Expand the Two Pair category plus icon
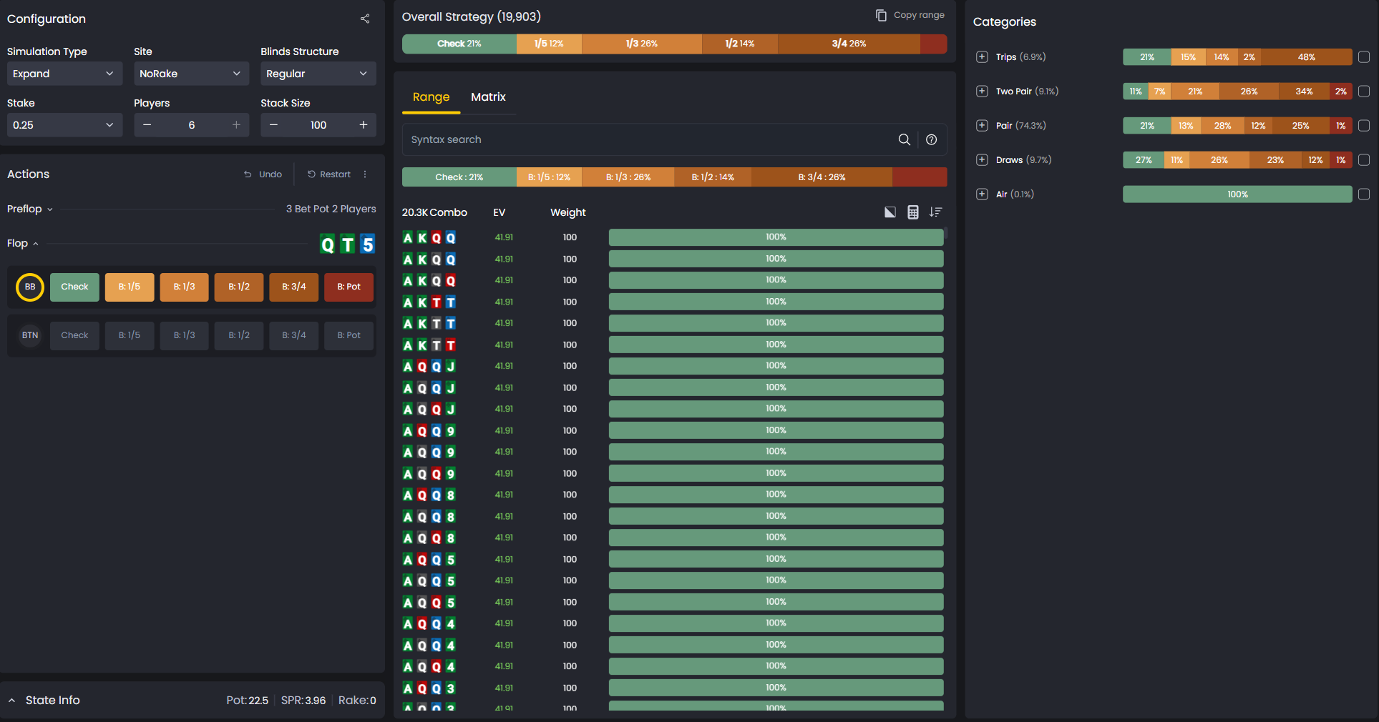Viewport: 1379px width, 722px height. point(982,92)
